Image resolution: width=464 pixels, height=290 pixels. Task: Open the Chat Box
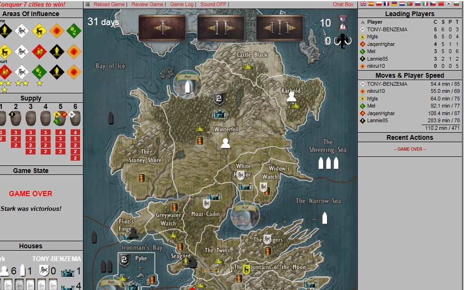tap(343, 4)
